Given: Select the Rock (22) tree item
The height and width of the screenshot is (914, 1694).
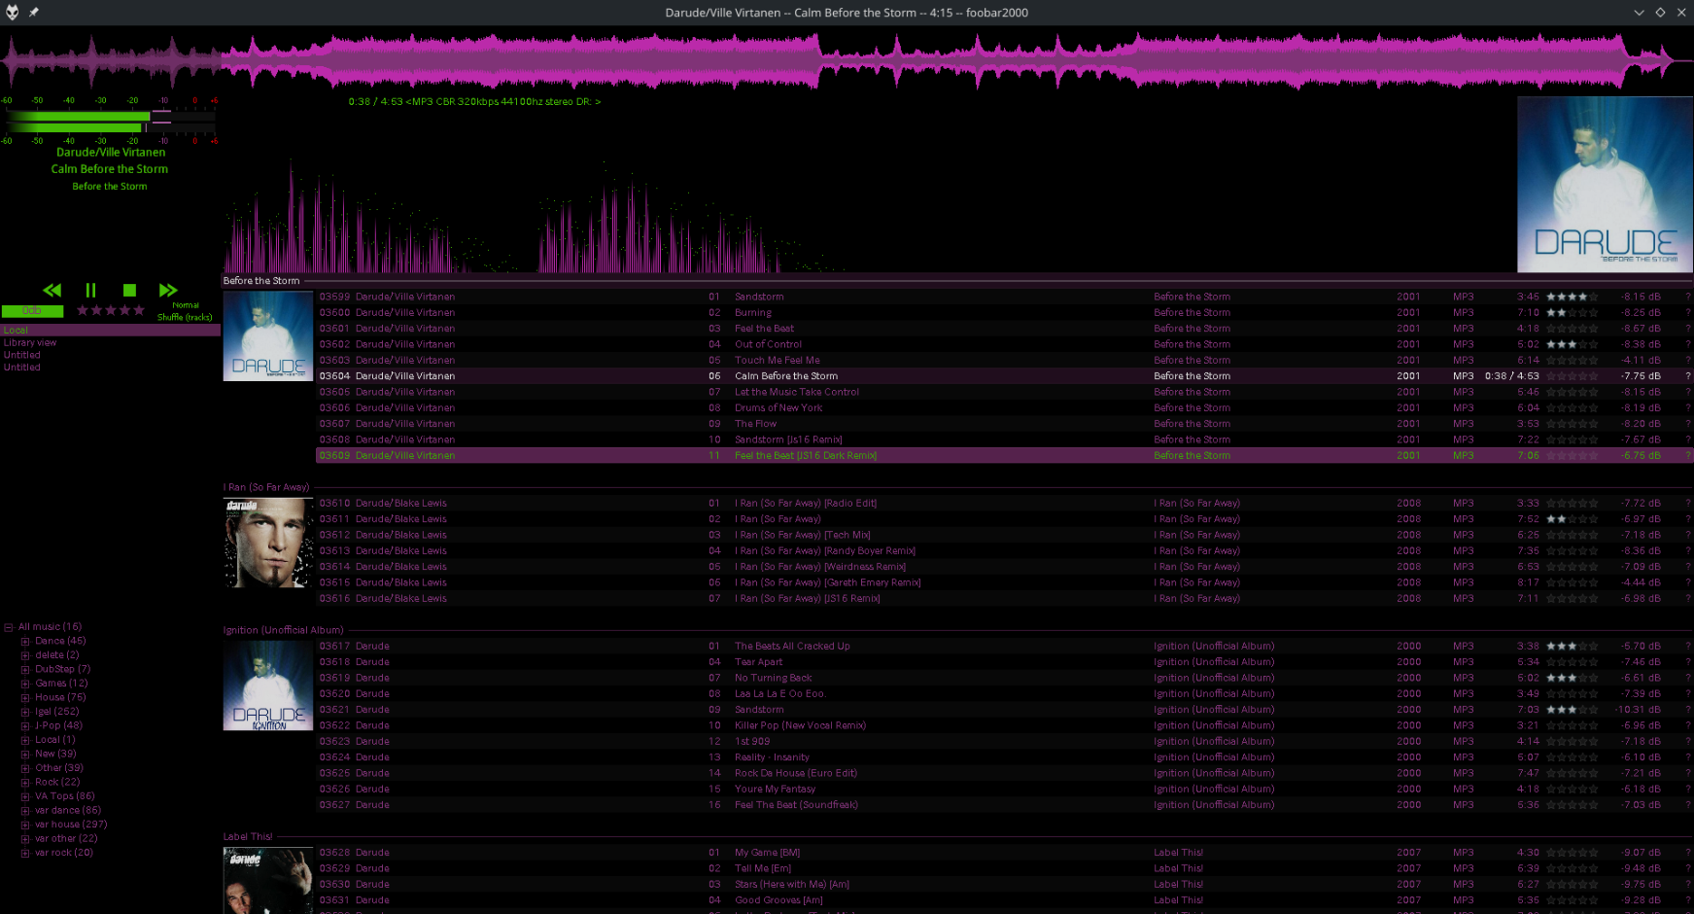Looking at the screenshot, I should pyautogui.click(x=57, y=782).
